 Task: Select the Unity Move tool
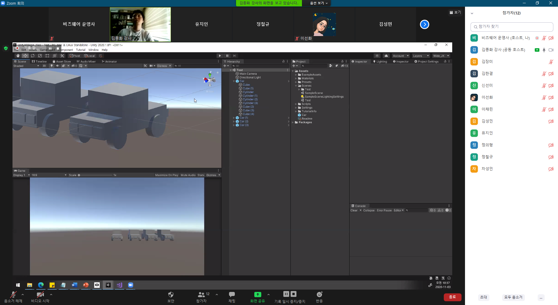point(25,56)
